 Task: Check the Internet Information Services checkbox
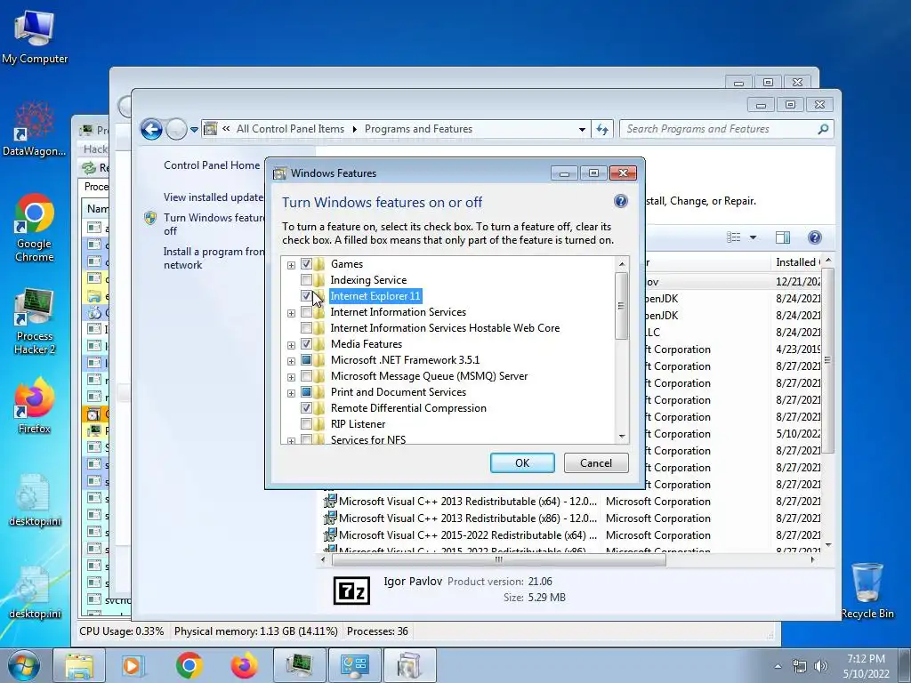coord(306,312)
